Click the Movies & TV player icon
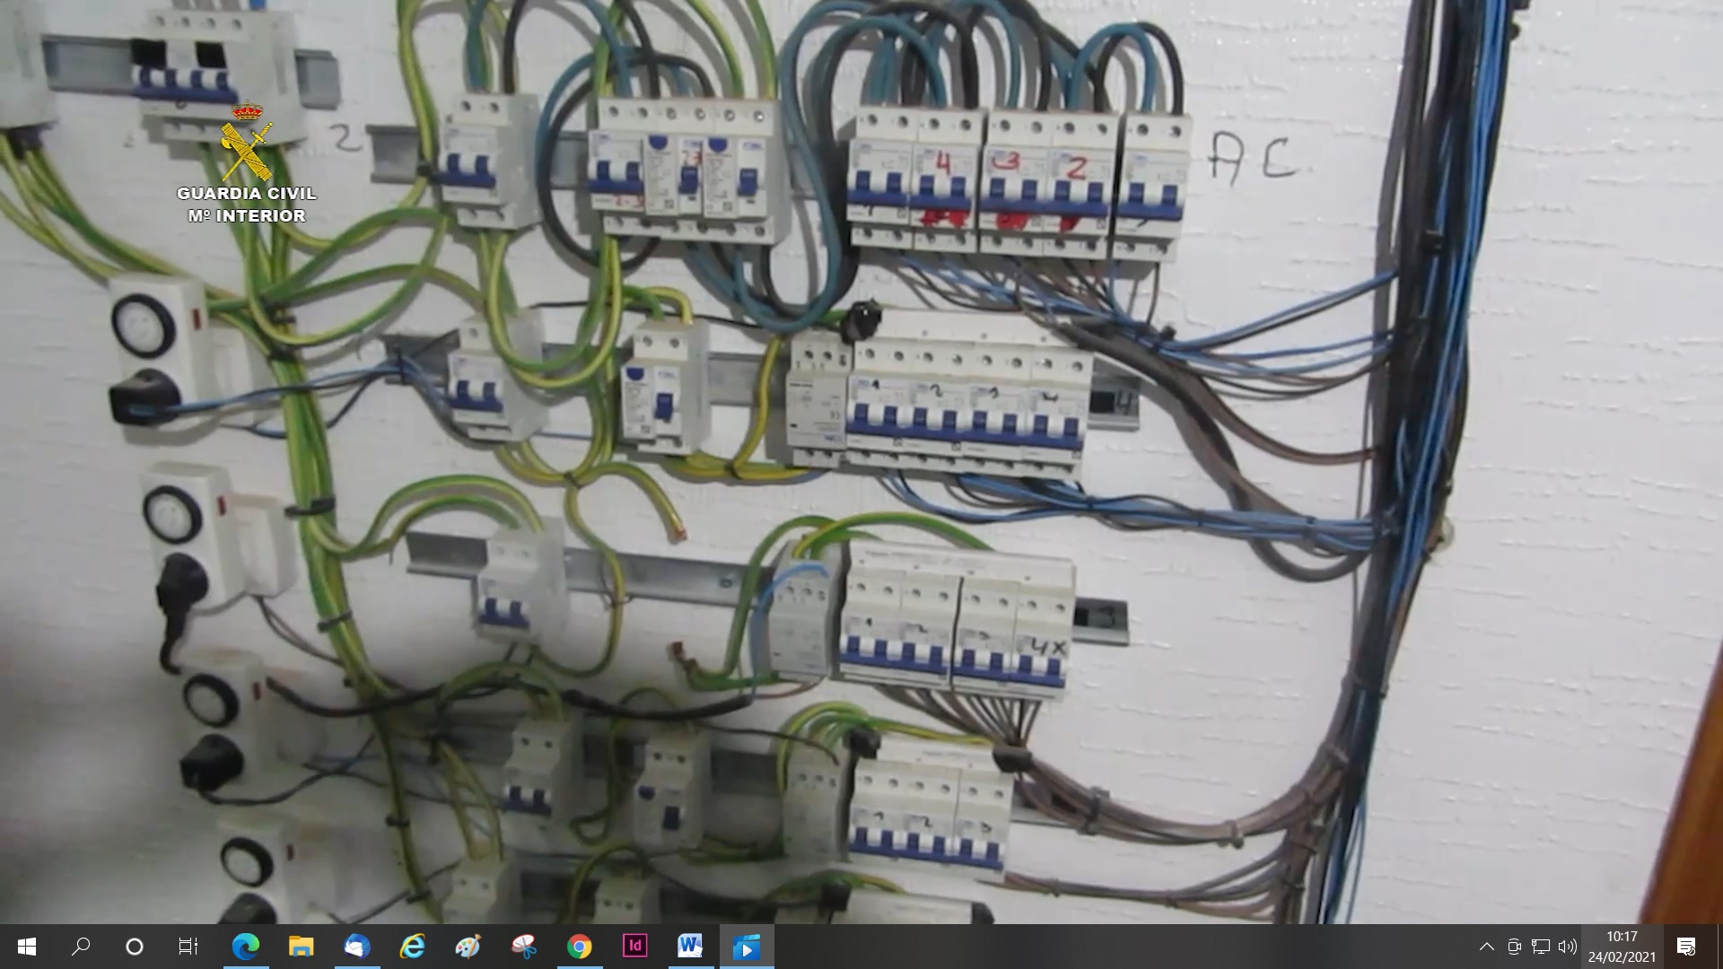Image resolution: width=1723 pixels, height=969 pixels. point(746,947)
